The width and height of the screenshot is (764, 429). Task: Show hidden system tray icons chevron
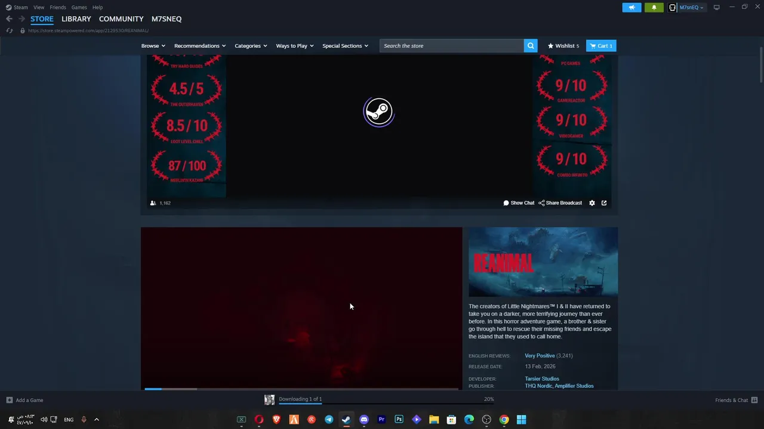click(97, 419)
